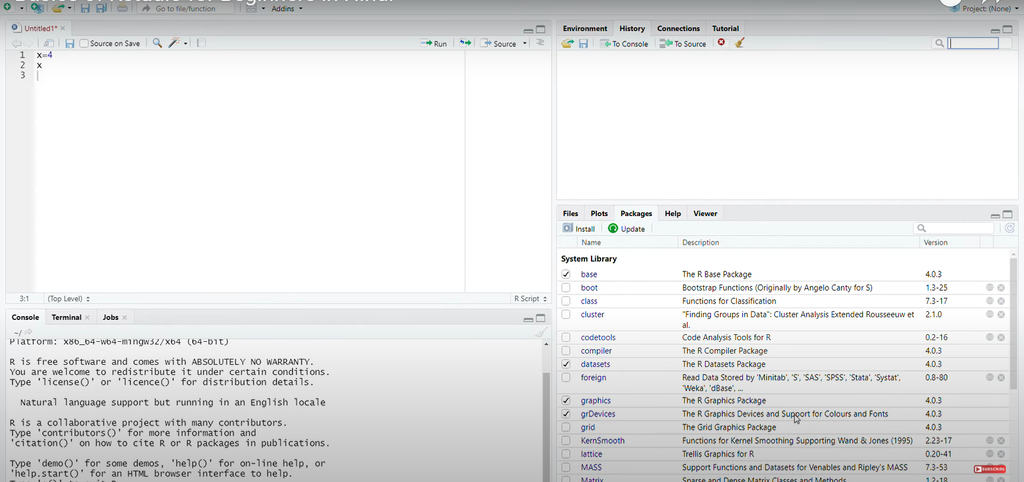Clear history with the broom icon

click(740, 43)
